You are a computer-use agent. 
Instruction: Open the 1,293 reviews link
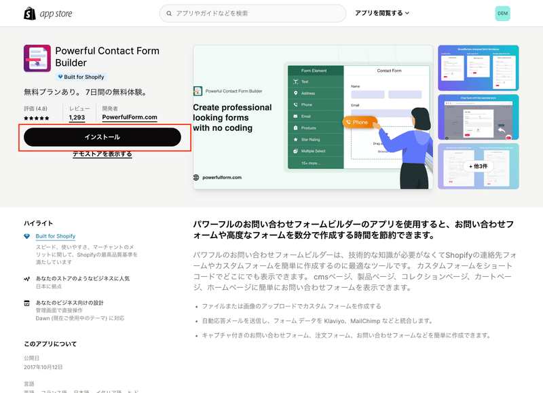[x=77, y=117]
